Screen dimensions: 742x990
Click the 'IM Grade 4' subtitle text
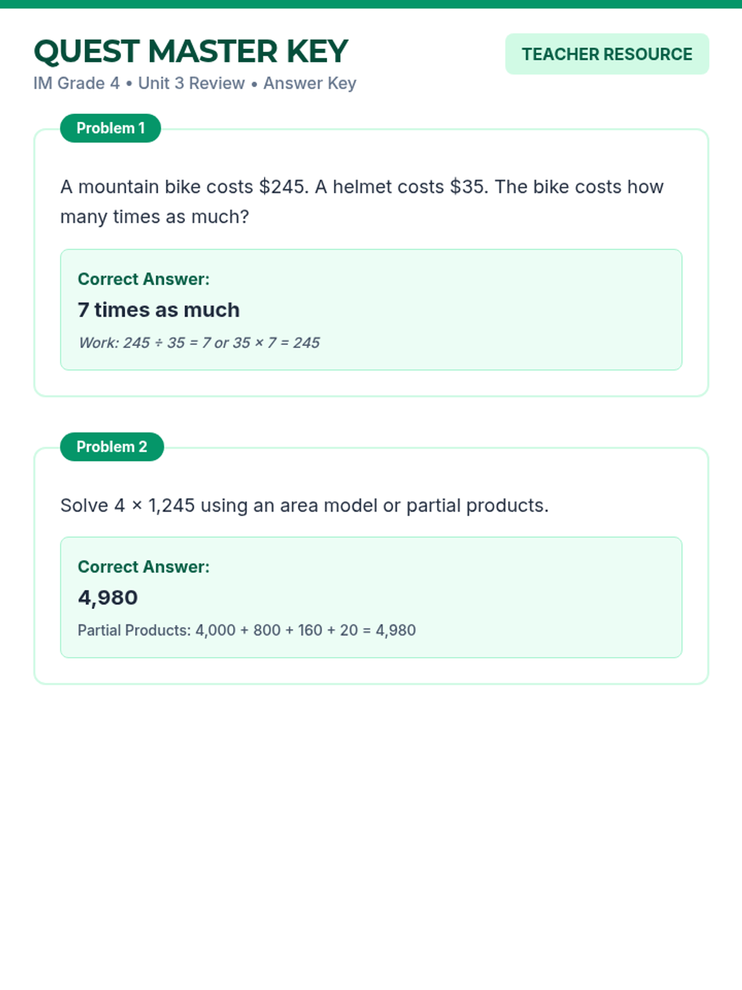[x=76, y=84]
